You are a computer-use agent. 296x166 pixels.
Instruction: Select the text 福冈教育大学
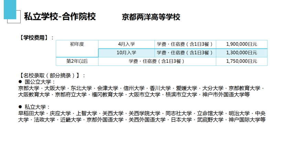(x=108, y=94)
